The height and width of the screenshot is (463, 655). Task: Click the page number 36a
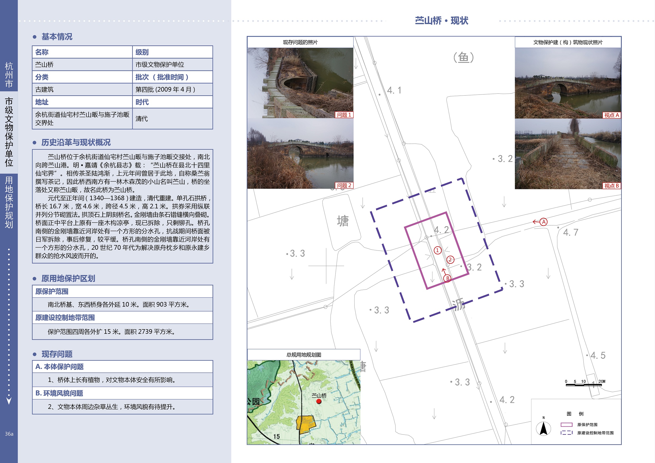pos(9,434)
